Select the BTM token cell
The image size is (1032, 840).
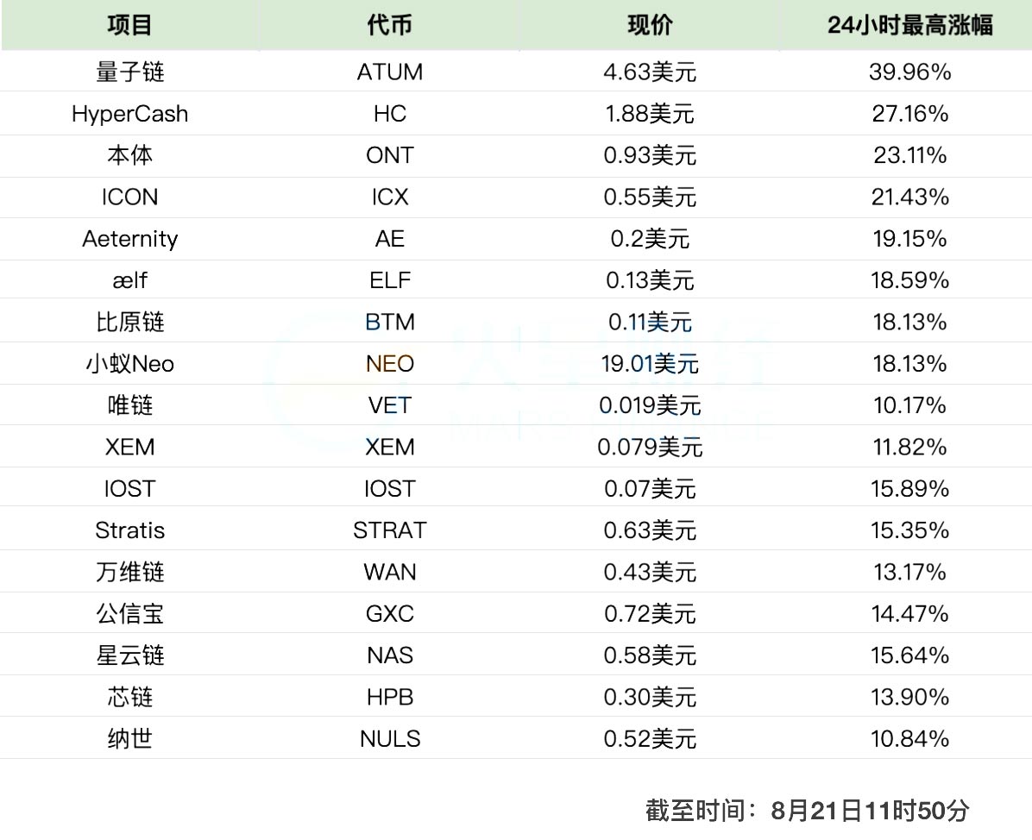click(x=390, y=322)
